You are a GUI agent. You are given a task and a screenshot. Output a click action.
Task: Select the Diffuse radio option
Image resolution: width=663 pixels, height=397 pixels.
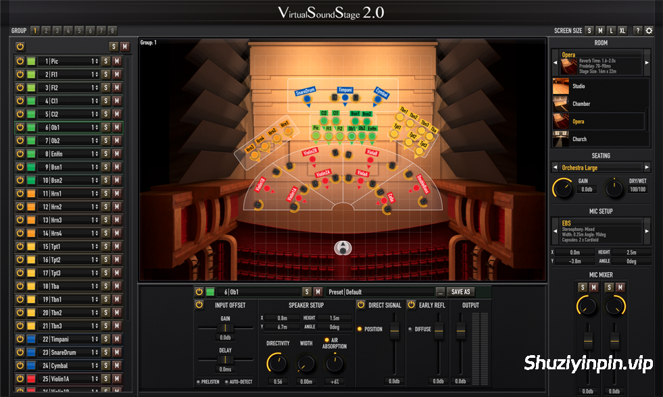pos(410,329)
